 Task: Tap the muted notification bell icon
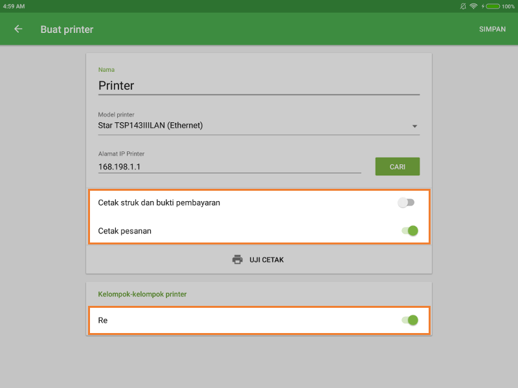(x=463, y=6)
